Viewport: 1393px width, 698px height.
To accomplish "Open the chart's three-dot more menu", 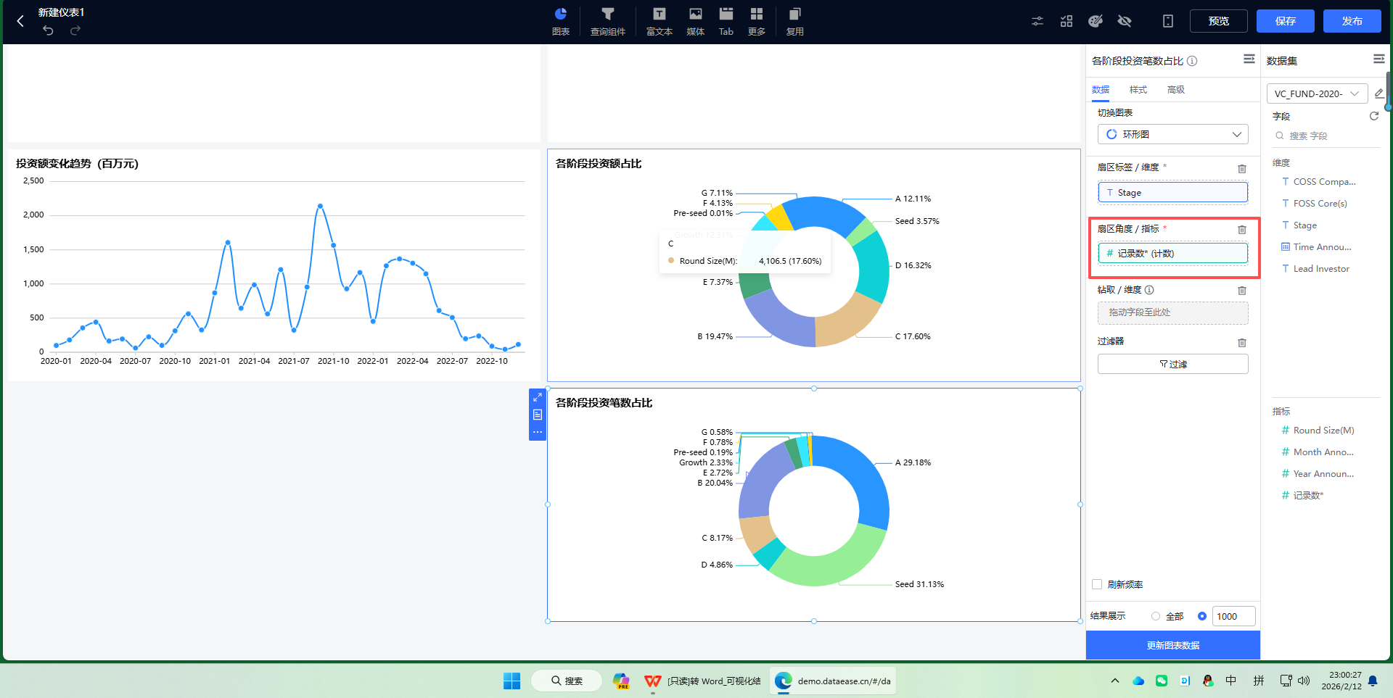I will (x=538, y=432).
